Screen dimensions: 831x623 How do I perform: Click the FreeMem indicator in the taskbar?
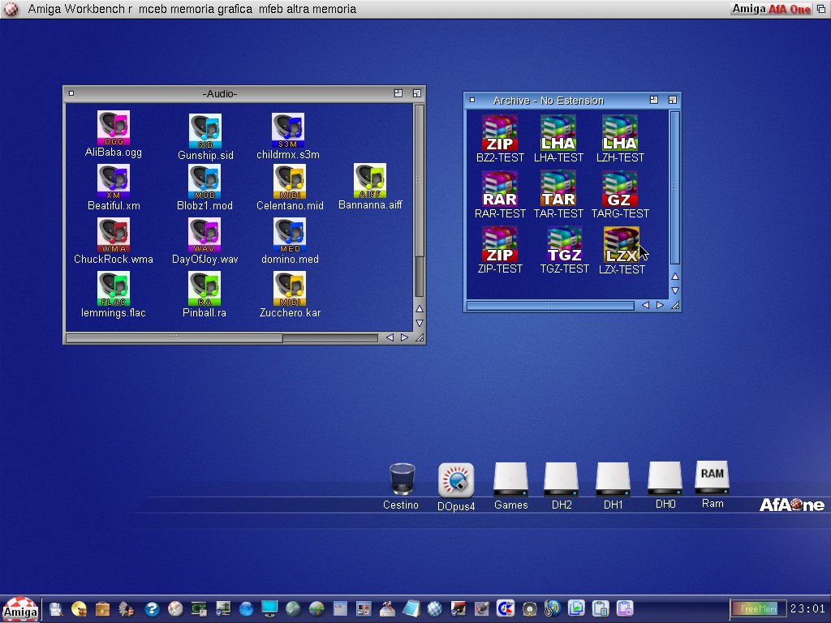(x=758, y=608)
